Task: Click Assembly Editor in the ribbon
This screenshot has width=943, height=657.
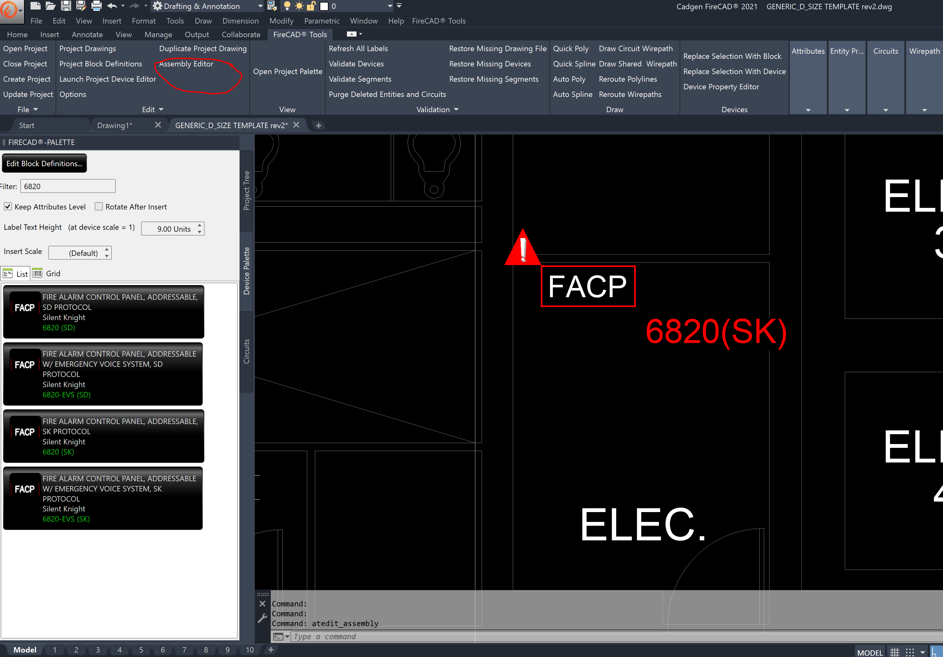Action: pyautogui.click(x=186, y=64)
